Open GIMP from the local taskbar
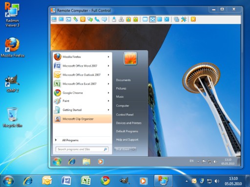250x187 pixels. coord(125,181)
